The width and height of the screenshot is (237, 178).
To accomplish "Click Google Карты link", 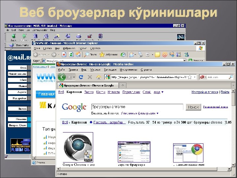I will point(101,92).
